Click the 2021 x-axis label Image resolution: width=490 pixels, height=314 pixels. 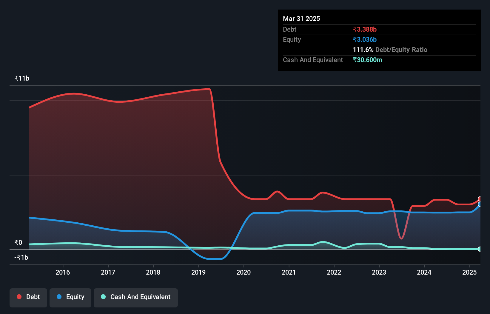point(289,272)
